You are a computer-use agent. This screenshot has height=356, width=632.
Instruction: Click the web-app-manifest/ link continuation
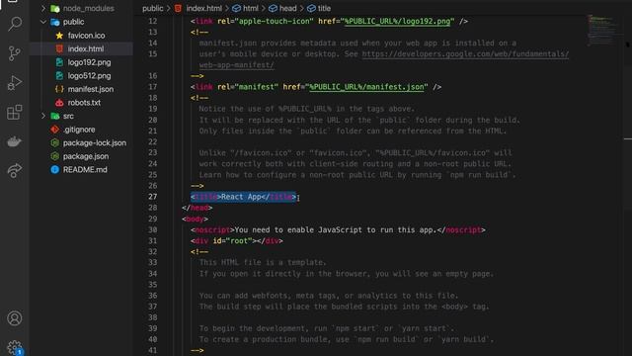(237, 64)
